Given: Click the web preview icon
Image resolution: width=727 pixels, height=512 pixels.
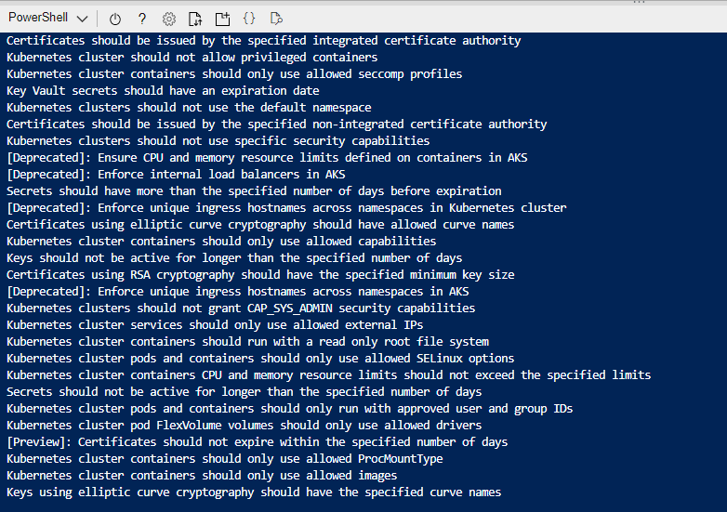Looking at the screenshot, I should click(276, 19).
